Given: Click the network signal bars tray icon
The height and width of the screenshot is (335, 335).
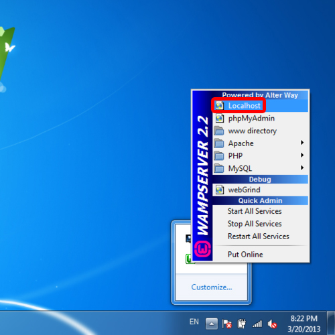Looking at the screenshot, I should [x=257, y=324].
